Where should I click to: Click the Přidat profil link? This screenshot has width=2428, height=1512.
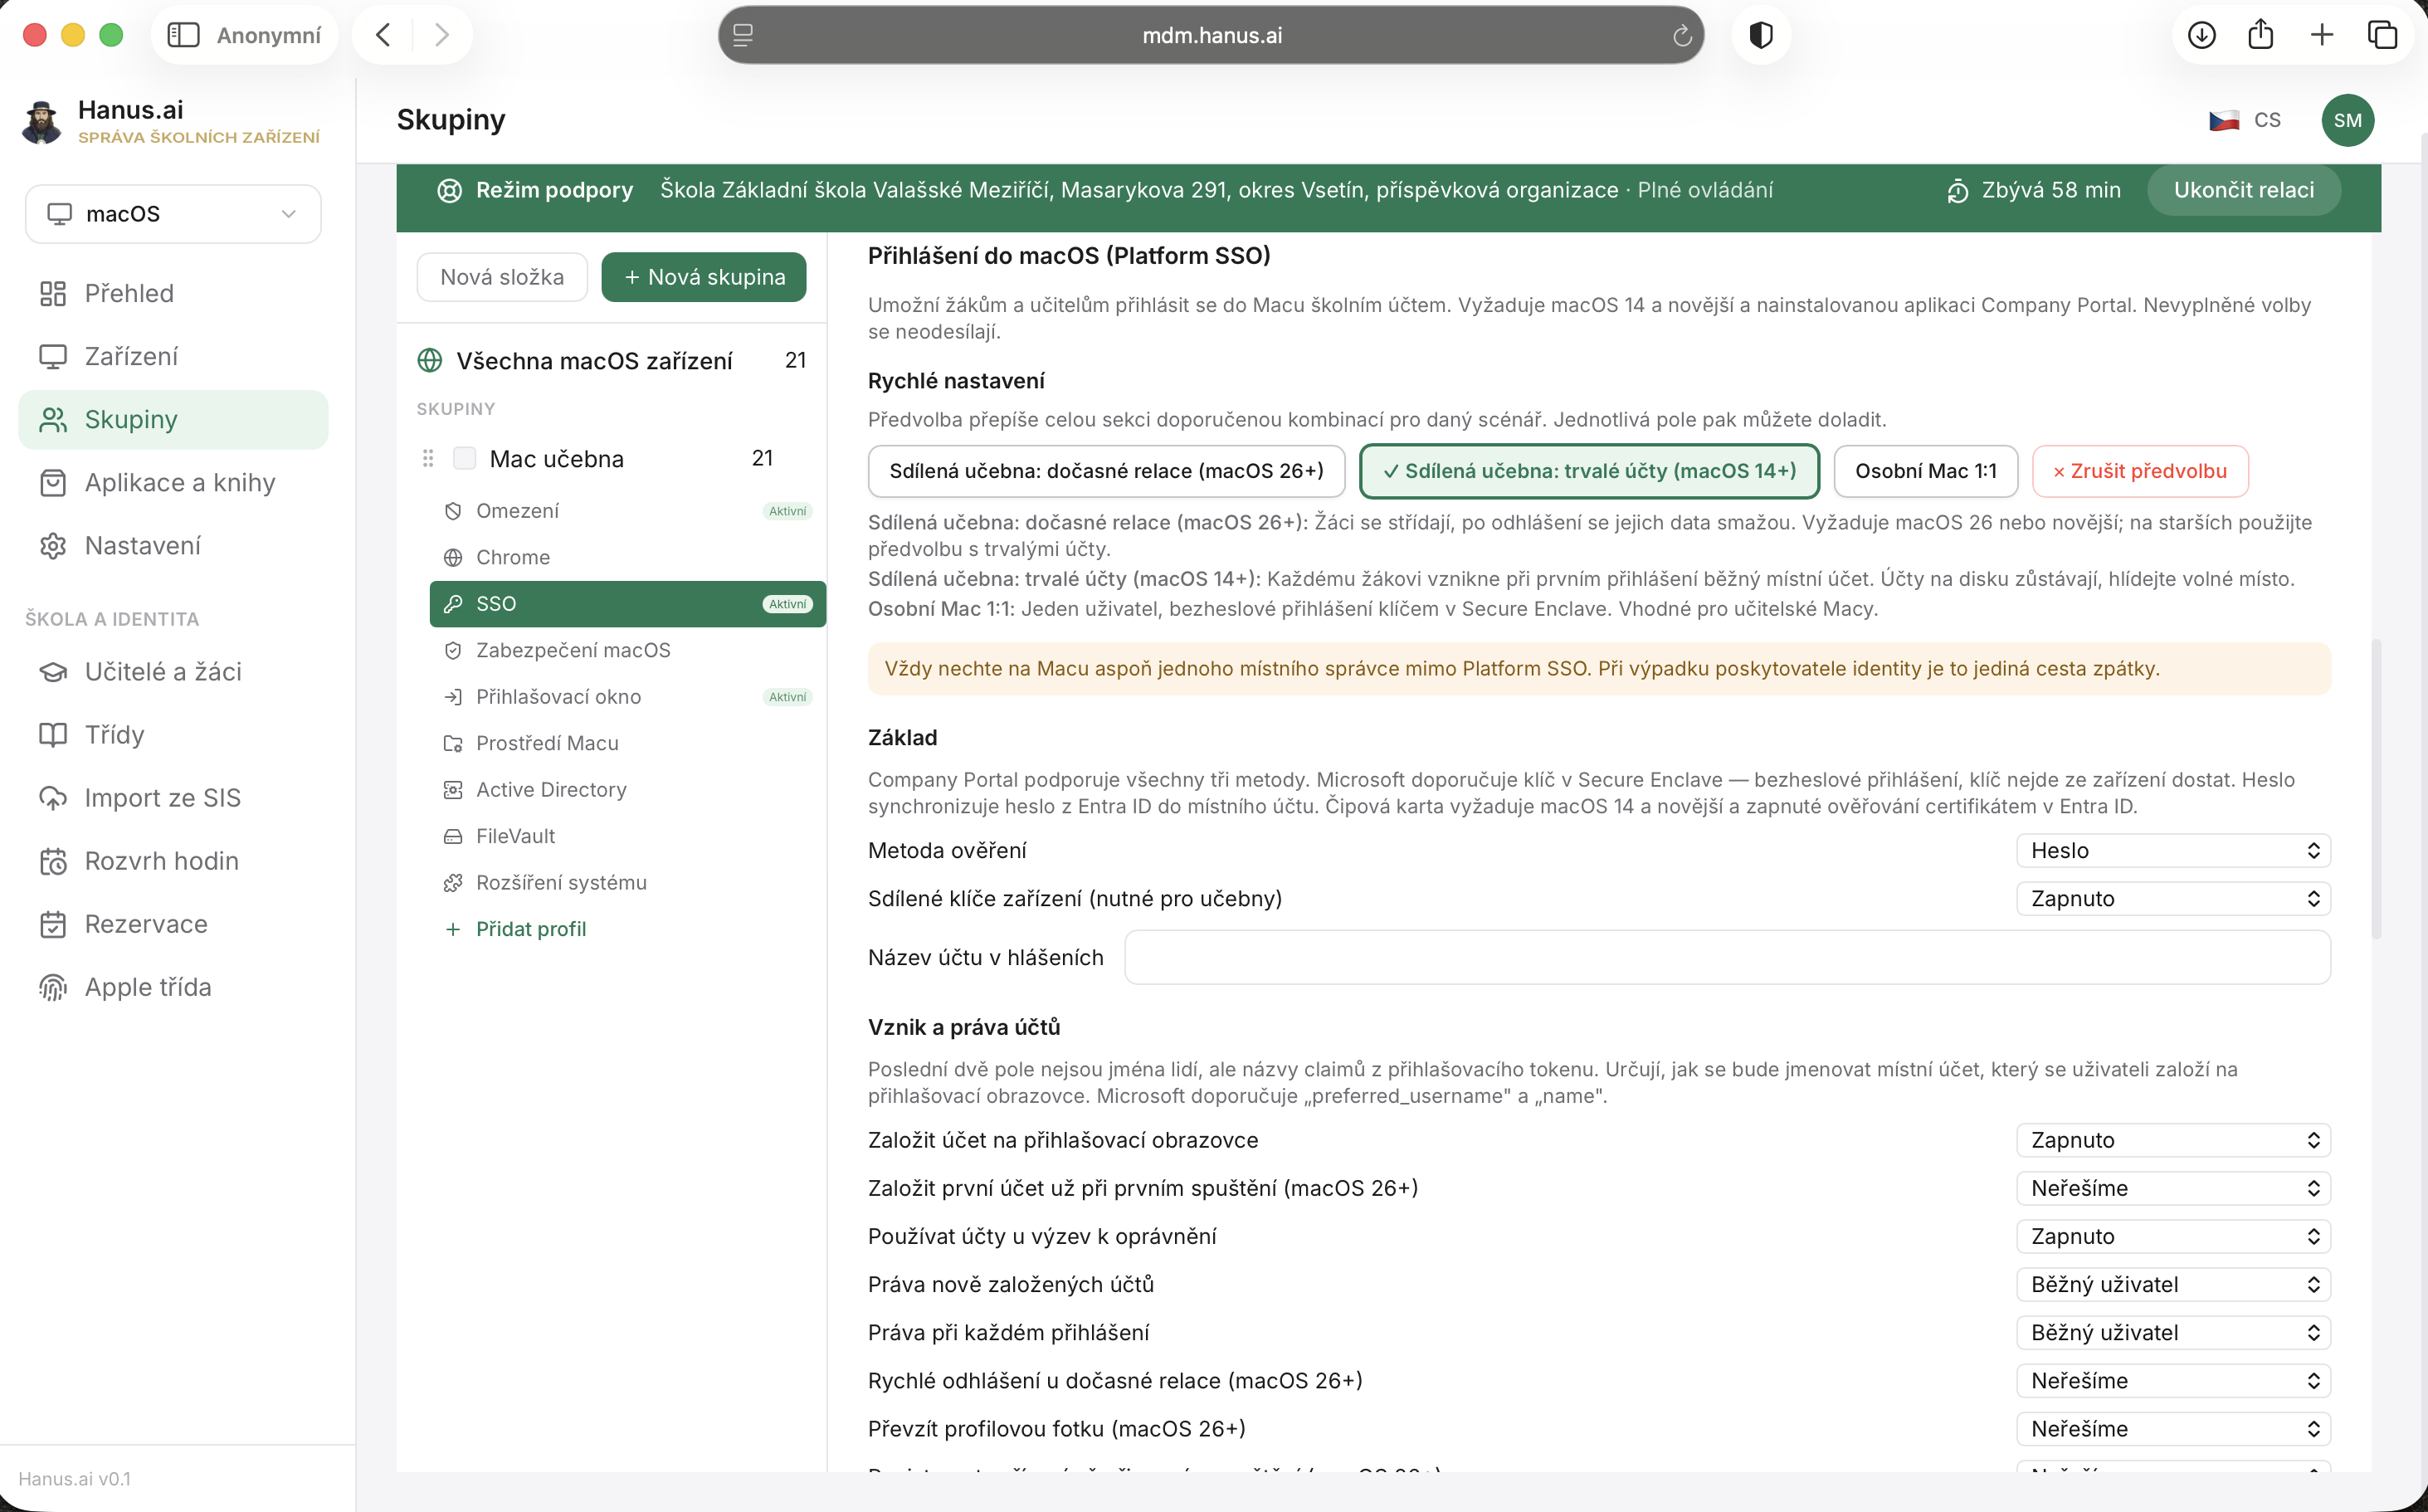pos(531,929)
